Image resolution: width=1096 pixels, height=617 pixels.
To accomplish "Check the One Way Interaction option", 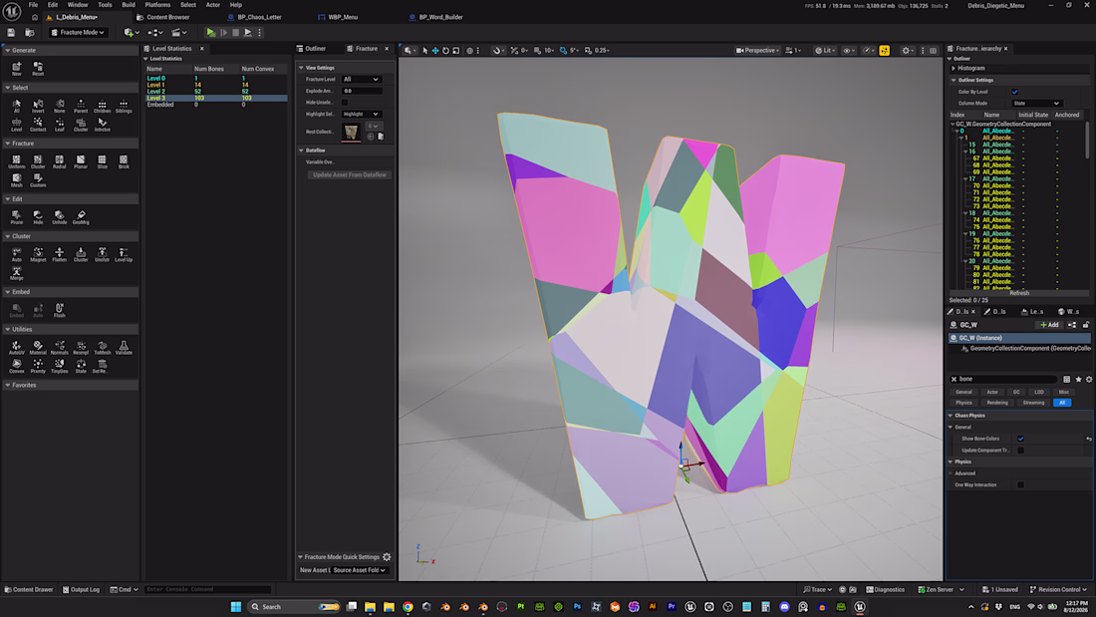I will point(1020,484).
